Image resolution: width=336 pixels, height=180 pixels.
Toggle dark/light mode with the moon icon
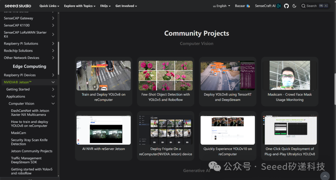pos(294,6)
